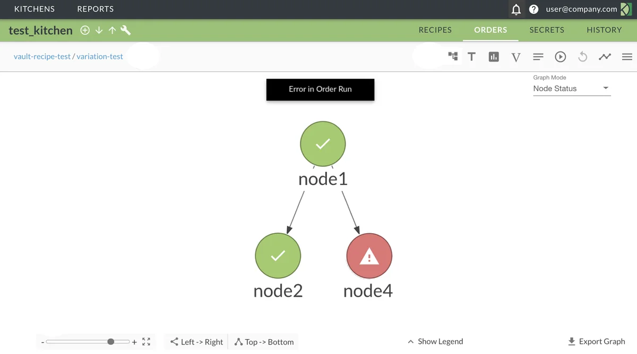This screenshot has height=354, width=637.
Task: Click the zoom slider handle
Action: tap(111, 342)
